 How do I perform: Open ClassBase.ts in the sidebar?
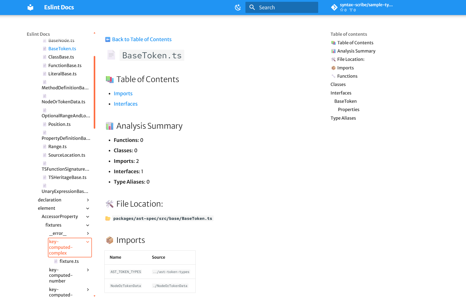tap(61, 57)
